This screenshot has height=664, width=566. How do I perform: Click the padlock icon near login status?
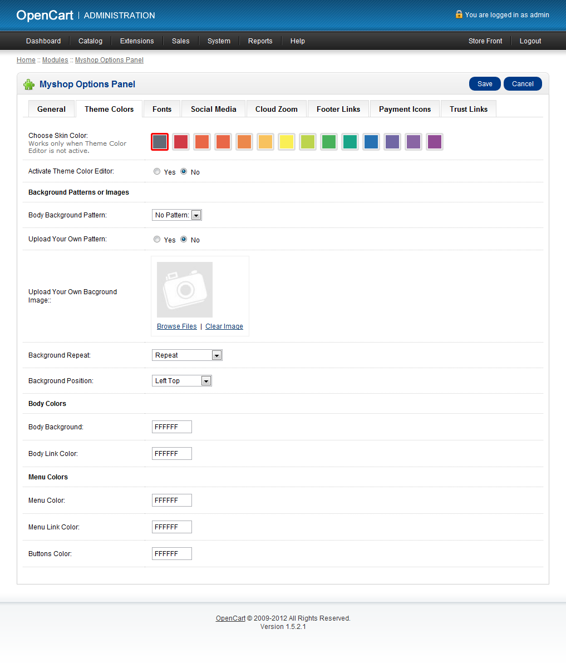[x=459, y=14]
